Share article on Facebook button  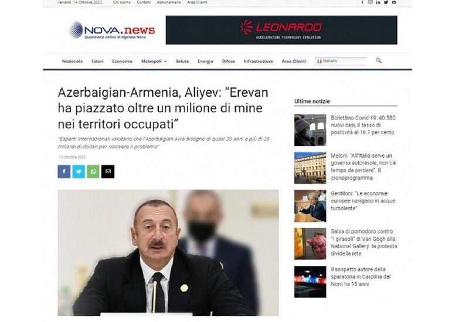[64, 172]
